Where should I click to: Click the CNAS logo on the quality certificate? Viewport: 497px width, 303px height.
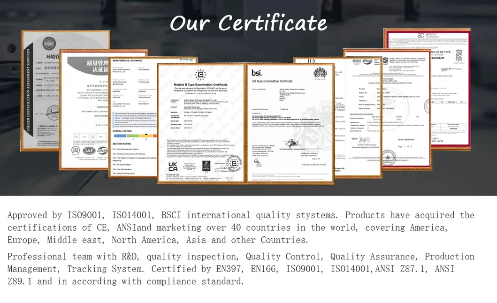click(x=103, y=151)
